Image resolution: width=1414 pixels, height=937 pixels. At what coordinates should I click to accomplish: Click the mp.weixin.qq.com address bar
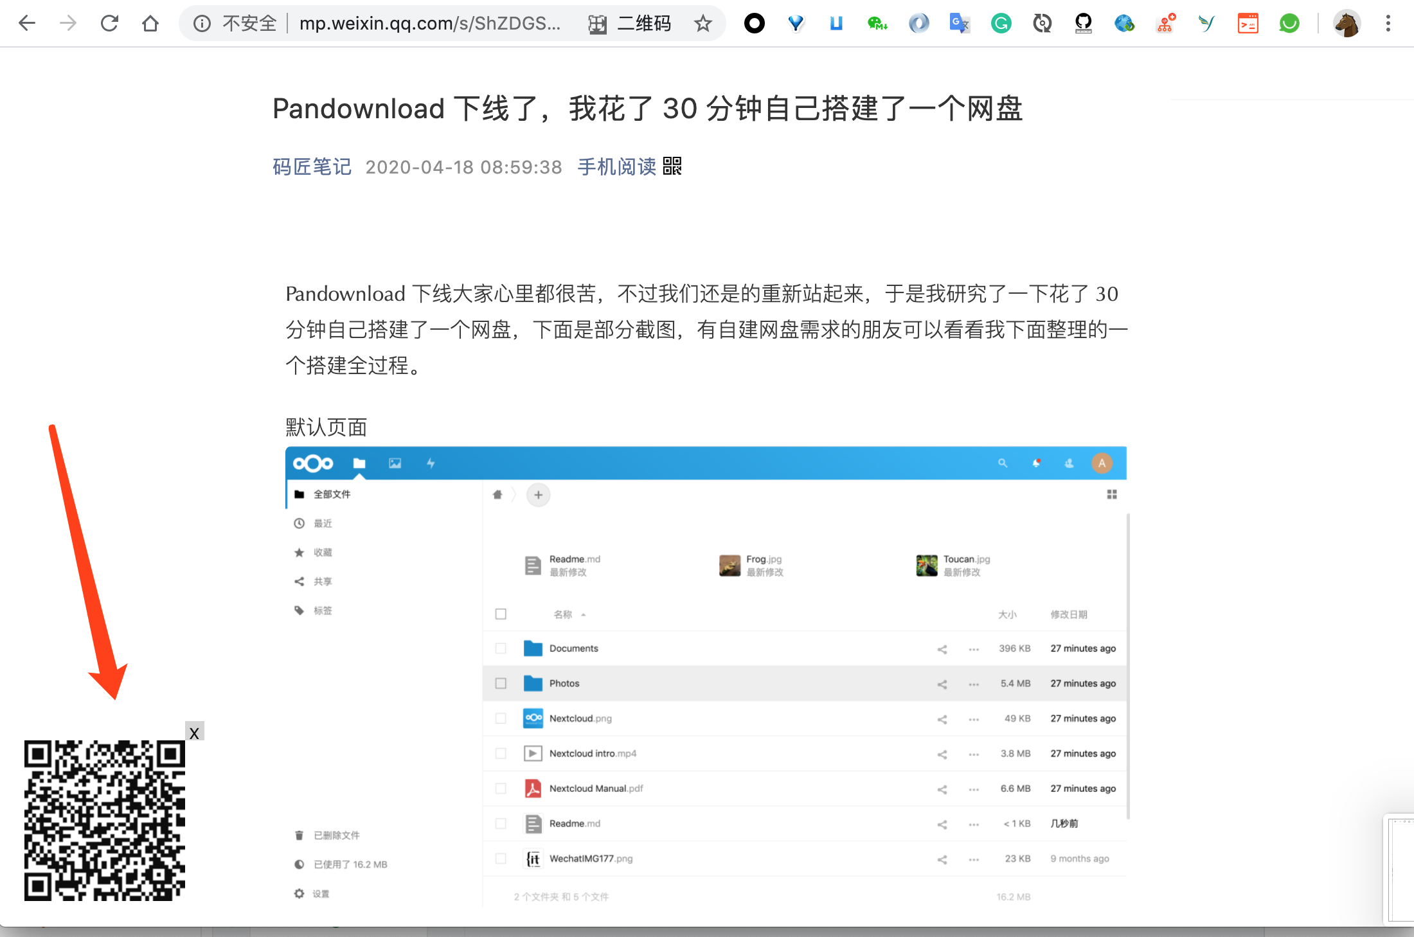[x=429, y=24]
